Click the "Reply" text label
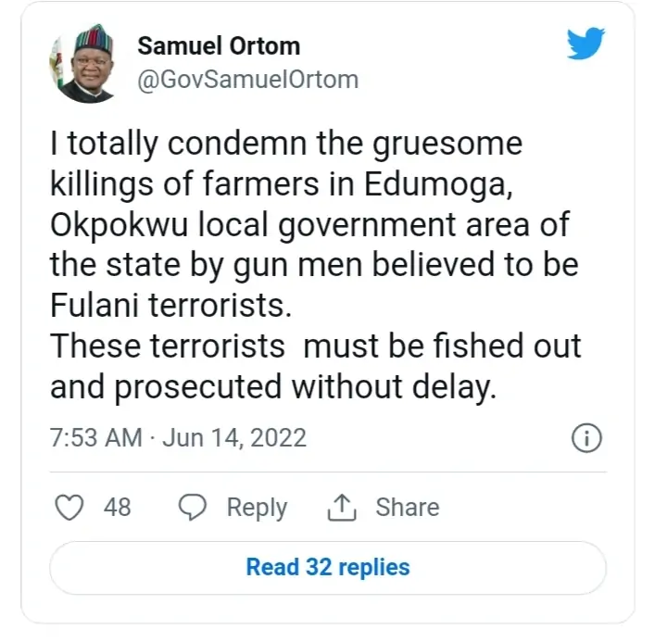The image size is (667, 642). point(257,507)
